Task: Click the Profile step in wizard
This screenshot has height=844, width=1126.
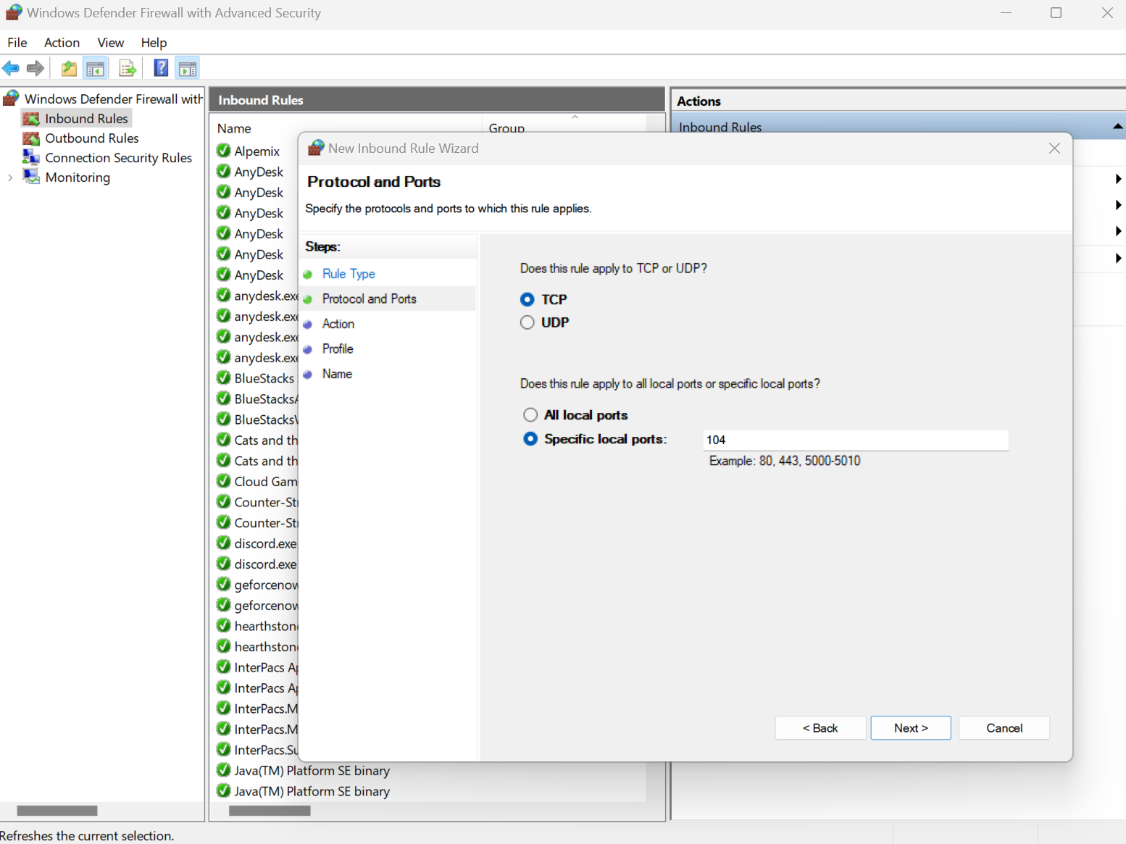Action: (x=338, y=349)
